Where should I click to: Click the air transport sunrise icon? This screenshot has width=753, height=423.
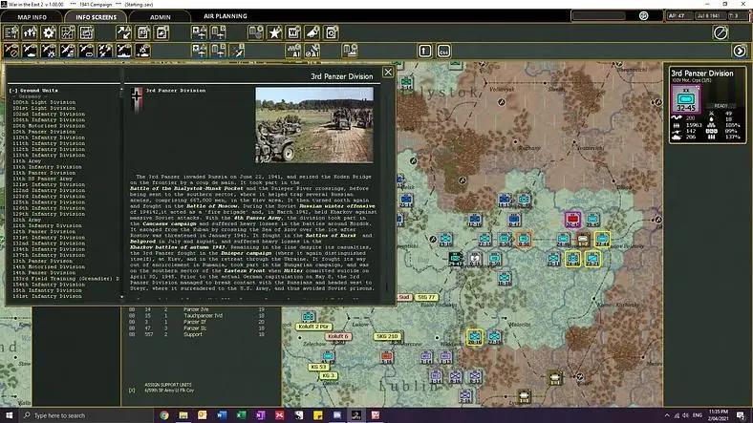pyautogui.click(x=142, y=51)
